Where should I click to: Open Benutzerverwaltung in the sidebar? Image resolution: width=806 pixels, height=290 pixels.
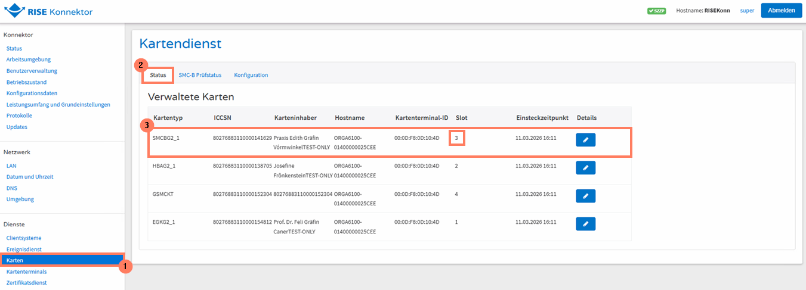[x=32, y=71]
